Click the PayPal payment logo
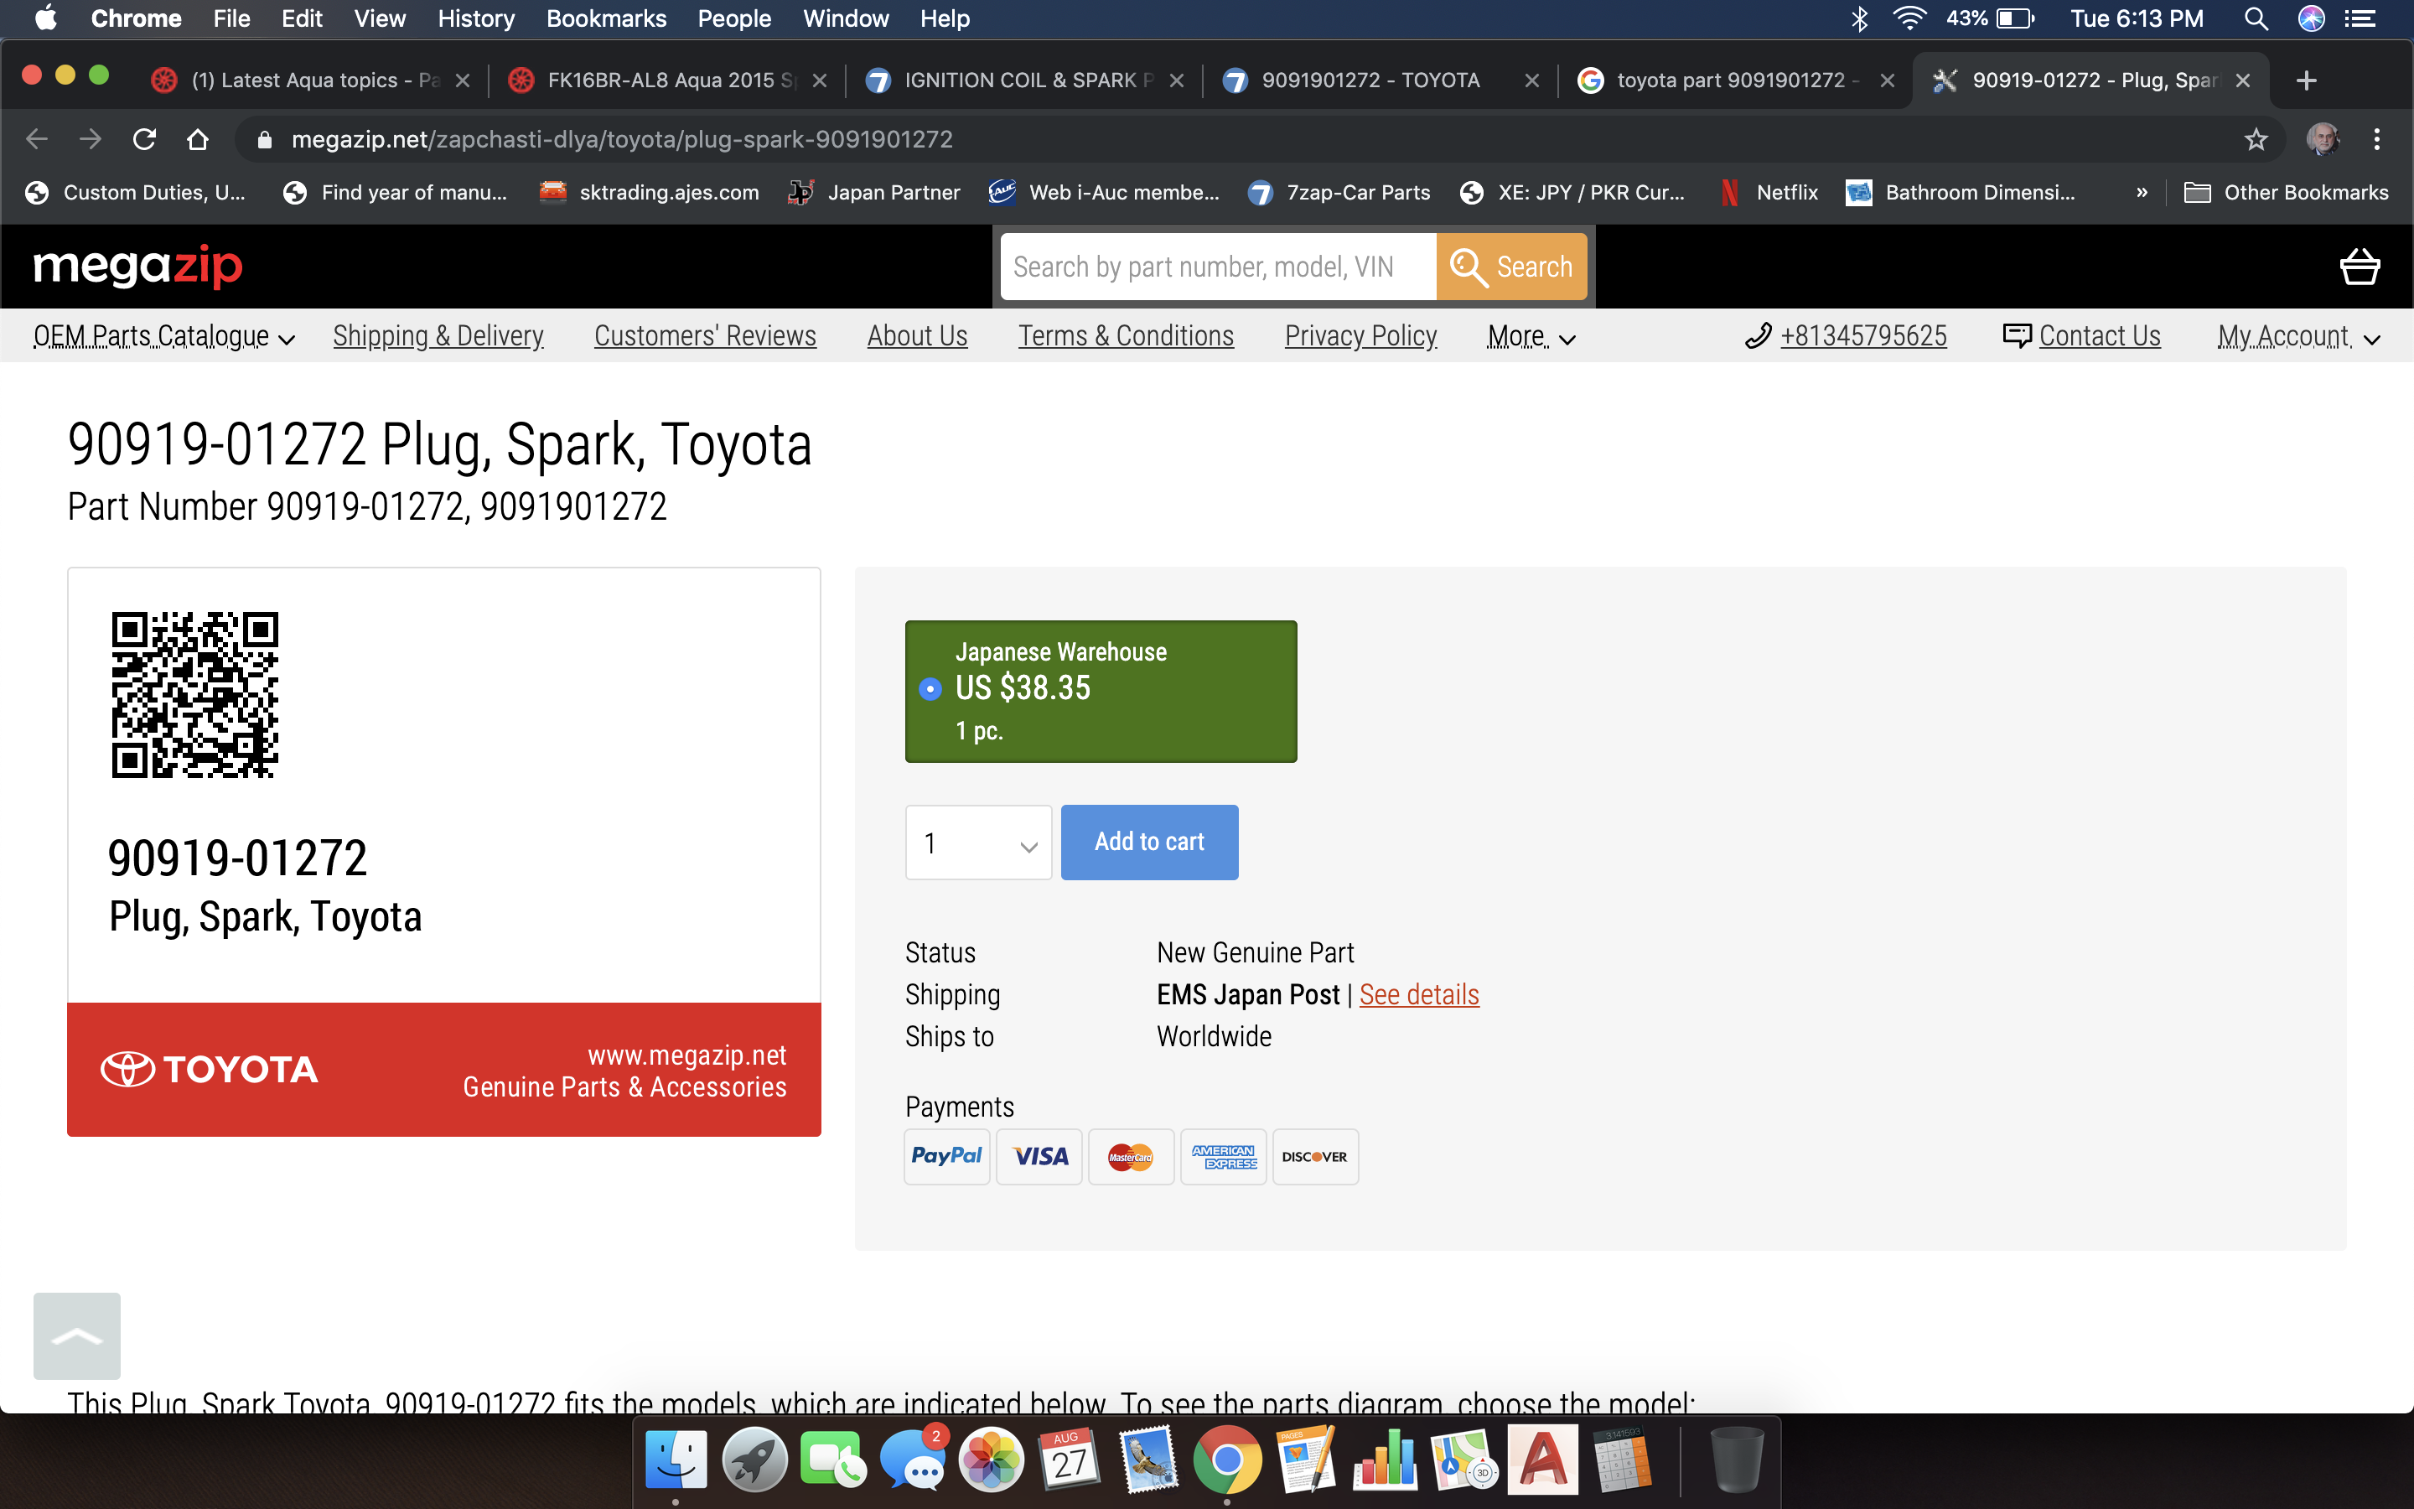The image size is (2414, 1509). pyautogui.click(x=946, y=1156)
